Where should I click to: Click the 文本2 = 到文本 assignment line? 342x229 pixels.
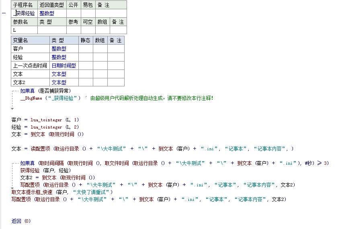57,178
